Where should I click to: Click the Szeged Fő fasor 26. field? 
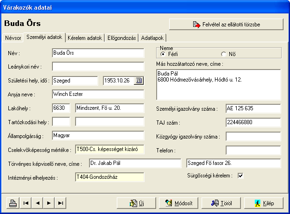click(x=233, y=163)
